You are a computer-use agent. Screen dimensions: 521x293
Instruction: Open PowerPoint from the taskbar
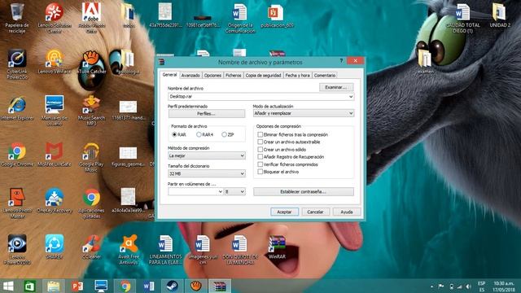tap(77, 286)
